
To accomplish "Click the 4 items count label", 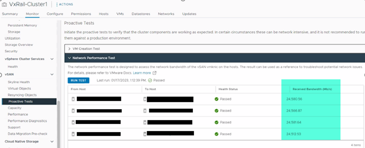I will [x=356, y=145].
